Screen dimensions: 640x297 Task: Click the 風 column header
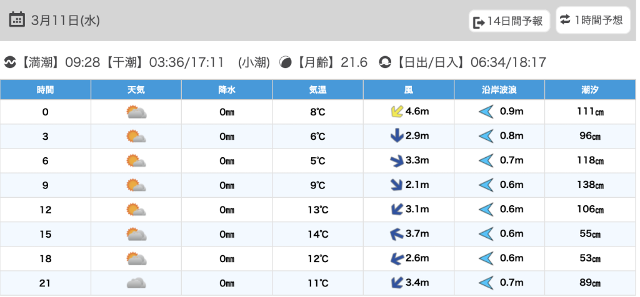click(408, 90)
